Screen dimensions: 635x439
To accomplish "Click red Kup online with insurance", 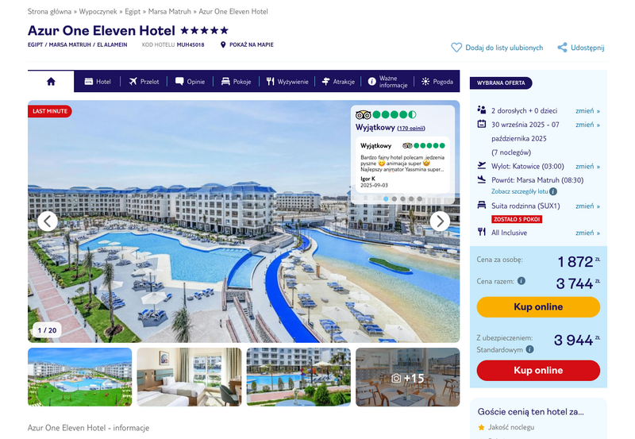I will (538, 371).
